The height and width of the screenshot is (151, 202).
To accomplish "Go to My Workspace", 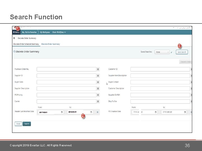I will pyautogui.click(x=45, y=32).
